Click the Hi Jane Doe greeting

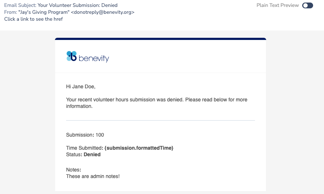point(81,86)
